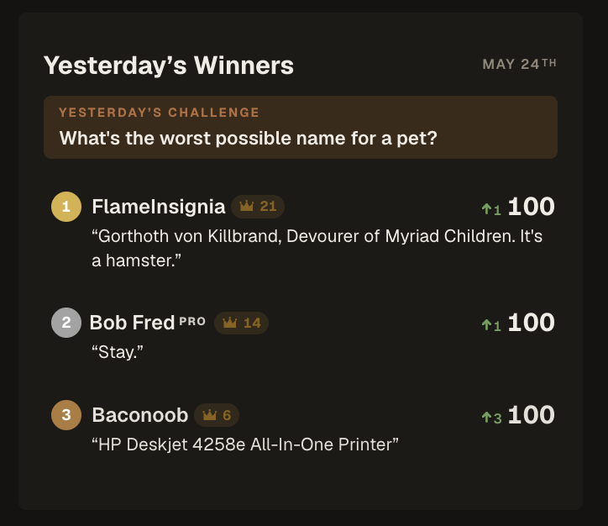Click the green up arrow beside FlameInsignia's score
Screen dimensions: 608x526
click(x=486, y=209)
